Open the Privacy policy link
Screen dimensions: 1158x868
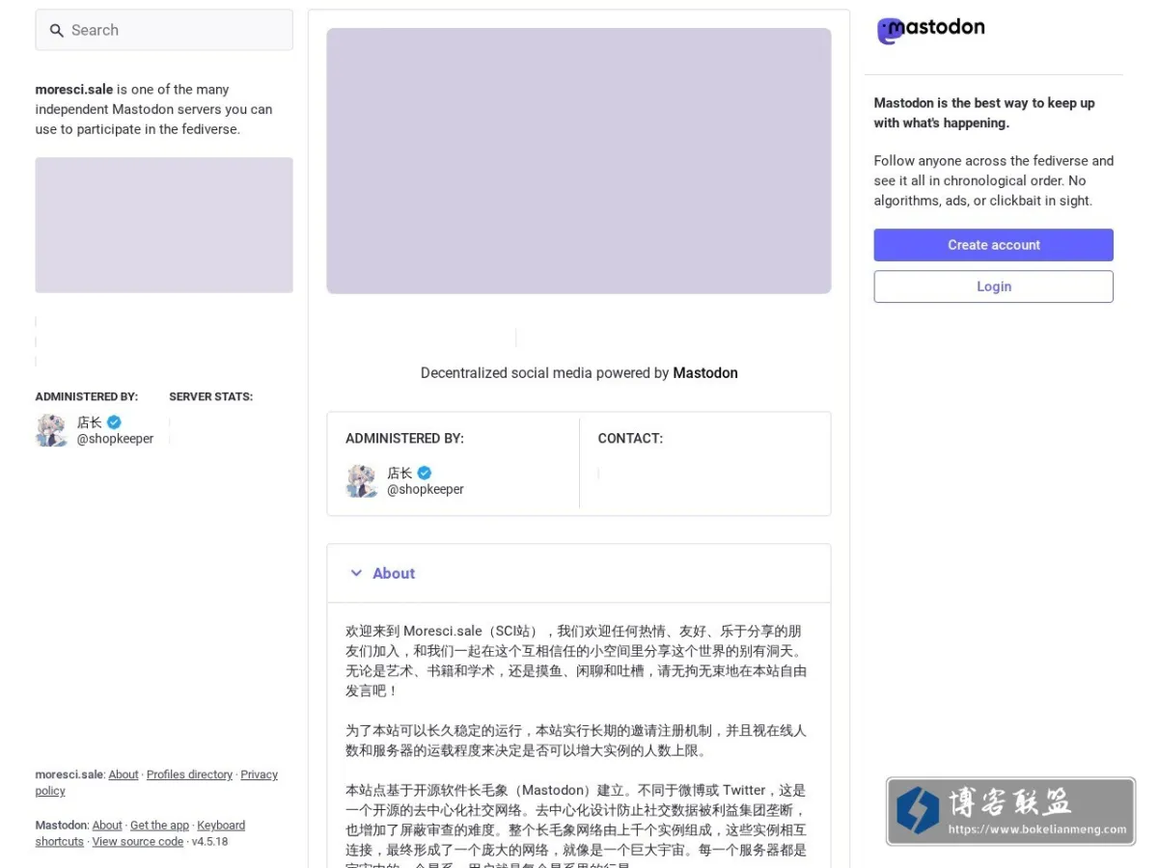click(156, 782)
